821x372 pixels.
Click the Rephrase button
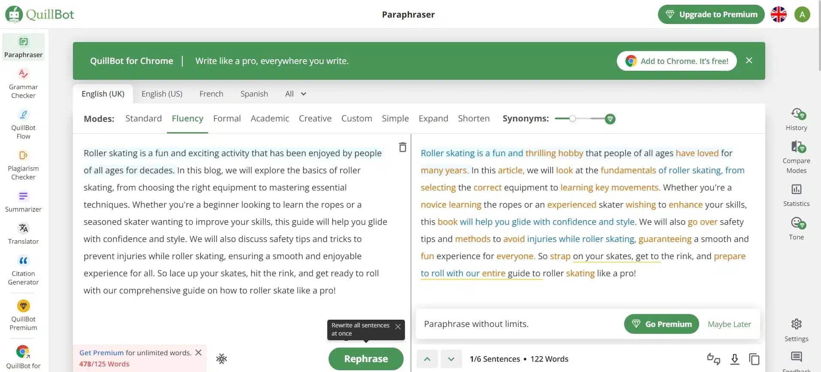366,359
